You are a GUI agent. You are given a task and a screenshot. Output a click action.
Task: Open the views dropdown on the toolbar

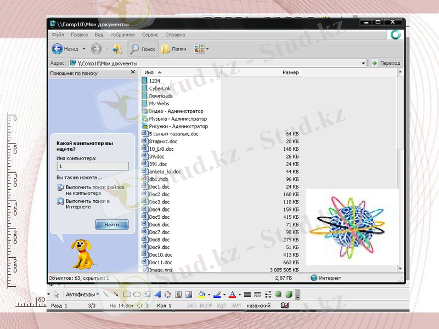pyautogui.click(x=207, y=49)
